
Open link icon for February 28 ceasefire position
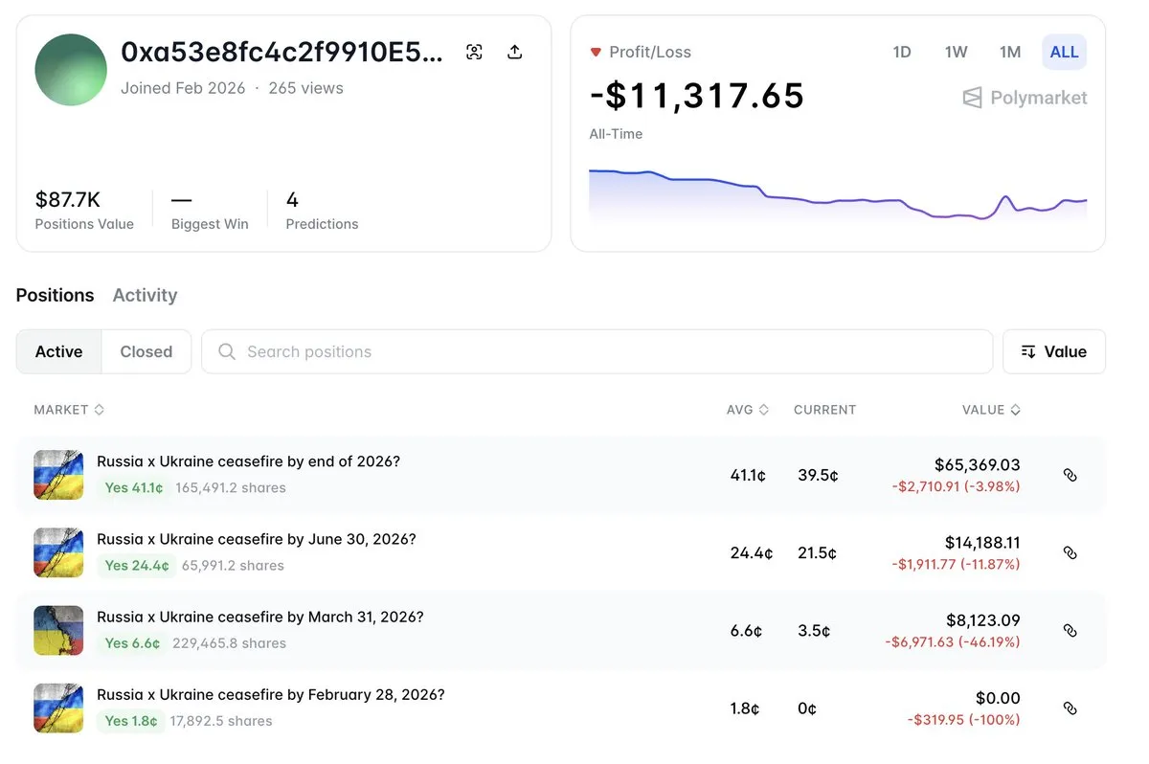pos(1070,708)
